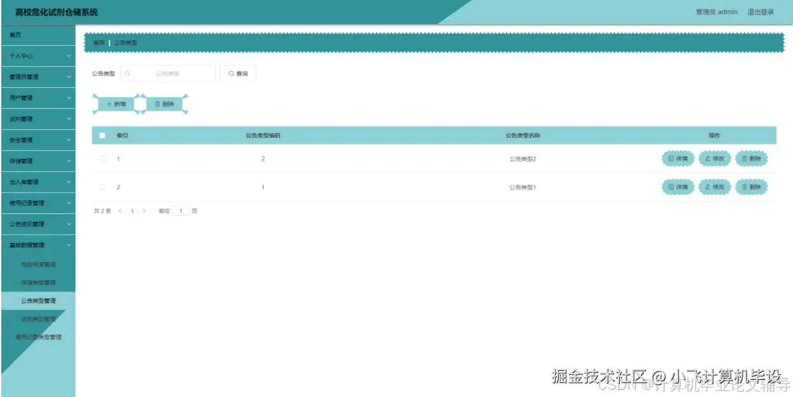Expand the 个人中心 sidebar menu
The height and width of the screenshot is (397, 793).
37,56
